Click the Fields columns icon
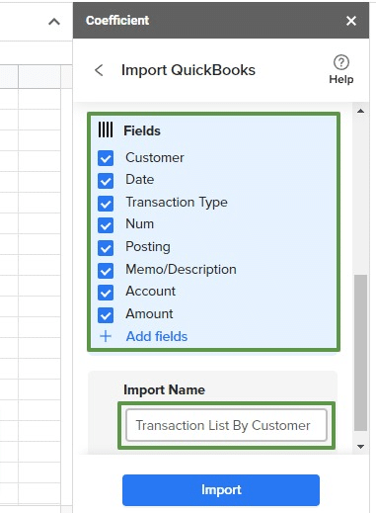The image size is (376, 513). coord(106,129)
